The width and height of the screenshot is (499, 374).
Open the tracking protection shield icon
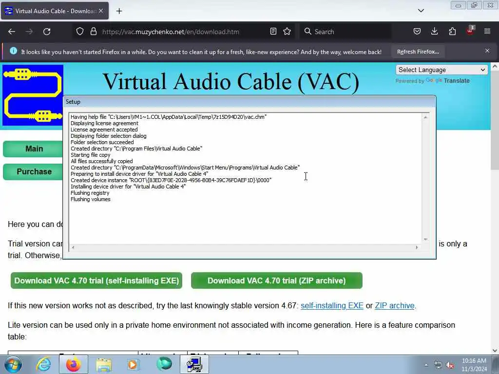point(80,32)
